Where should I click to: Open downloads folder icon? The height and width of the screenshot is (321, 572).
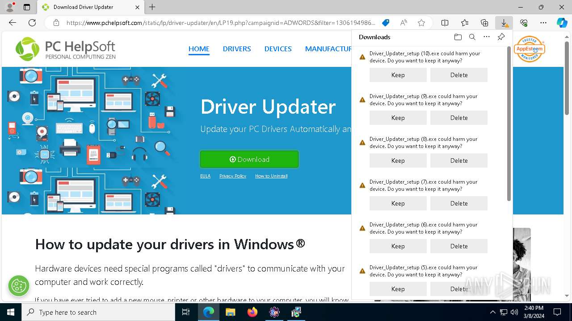(x=458, y=37)
